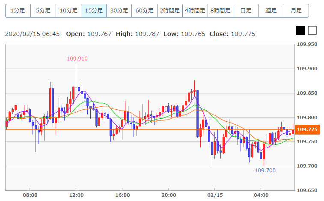
Task: Click the date 2020/02/15 06:45
Action: pos(33,34)
